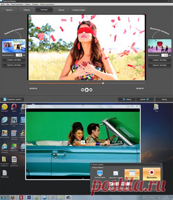Open the folder icon in taskbar
The height and width of the screenshot is (200, 173).
pyautogui.click(x=60, y=198)
